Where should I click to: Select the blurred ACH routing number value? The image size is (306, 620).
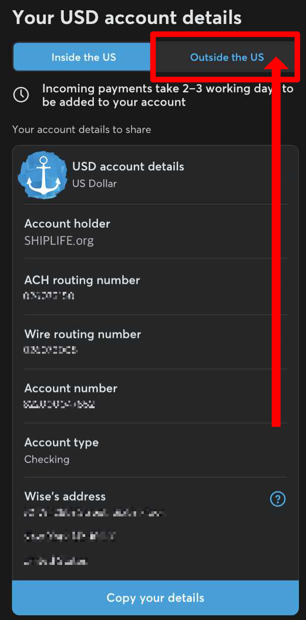pyautogui.click(x=49, y=296)
